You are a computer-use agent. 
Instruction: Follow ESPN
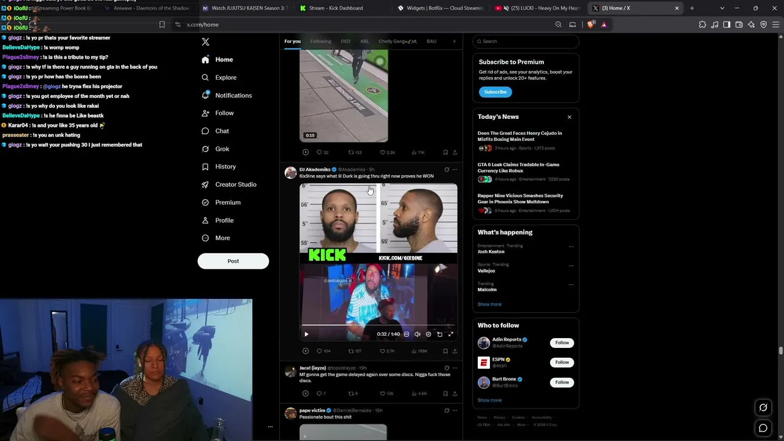[x=562, y=363]
